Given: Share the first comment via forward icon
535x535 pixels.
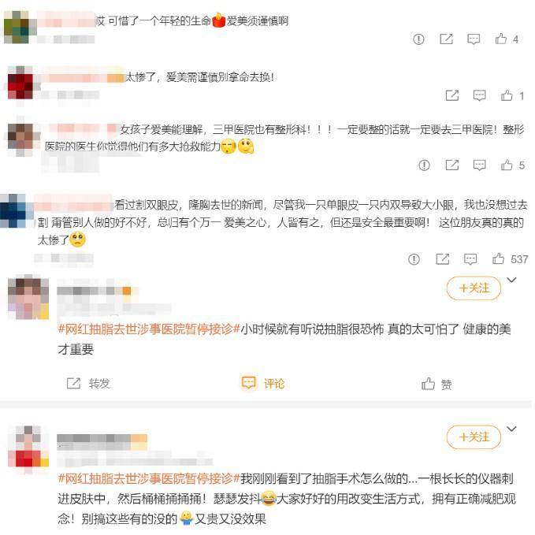Looking at the screenshot, I should (446, 39).
